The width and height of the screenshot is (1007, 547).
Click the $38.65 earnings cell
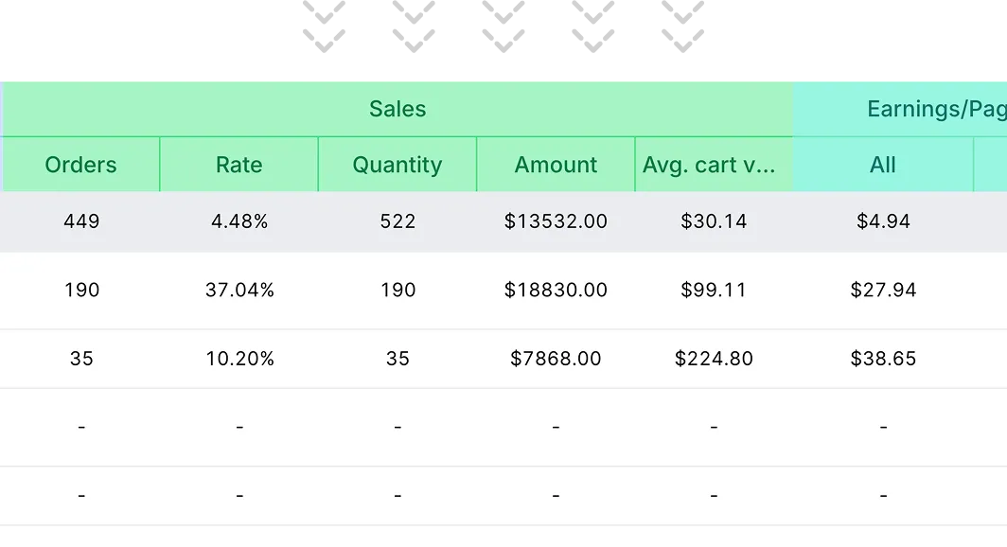(883, 359)
